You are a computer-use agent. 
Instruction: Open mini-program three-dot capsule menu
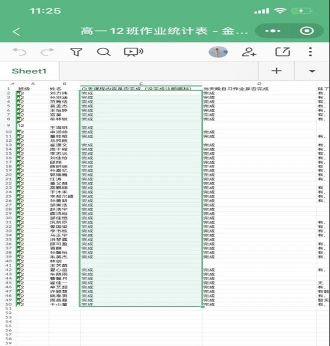pos(273,31)
